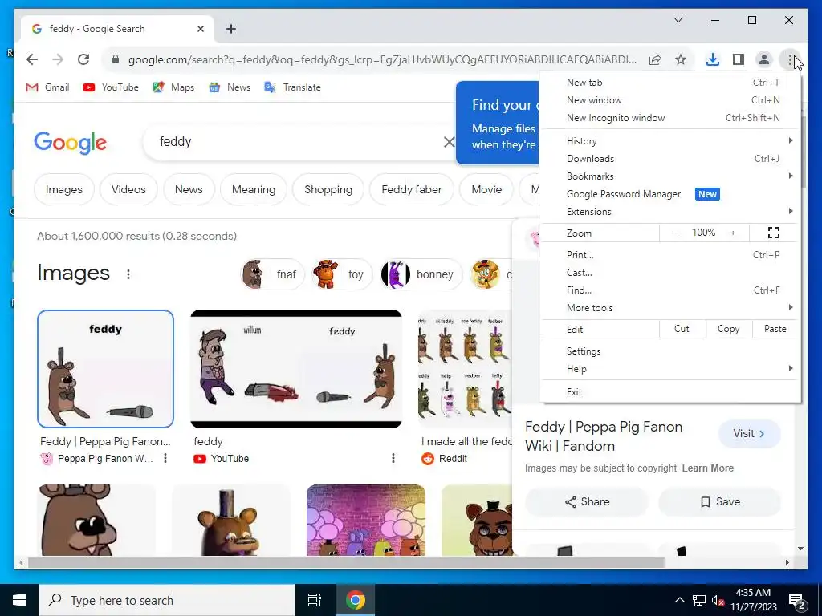The image size is (822, 616).
Task: Decrease zoom with the minus button
Action: 674,233
